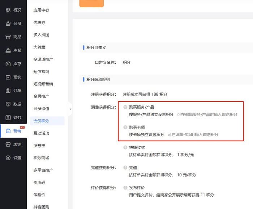This screenshot has width=253, height=209.
Task: Open 应用中心 in the submenu
Action: [x=41, y=10]
